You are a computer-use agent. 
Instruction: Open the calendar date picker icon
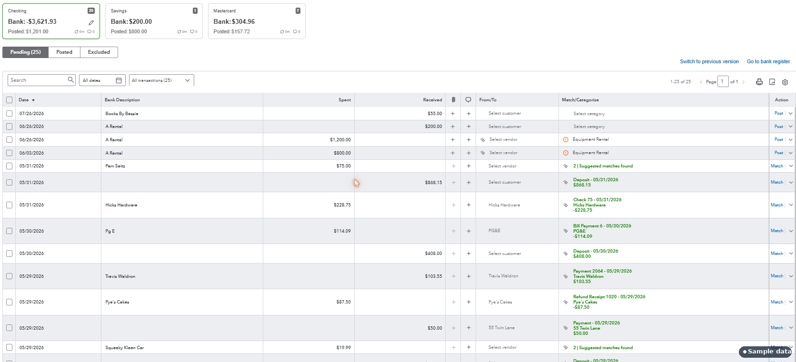119,80
